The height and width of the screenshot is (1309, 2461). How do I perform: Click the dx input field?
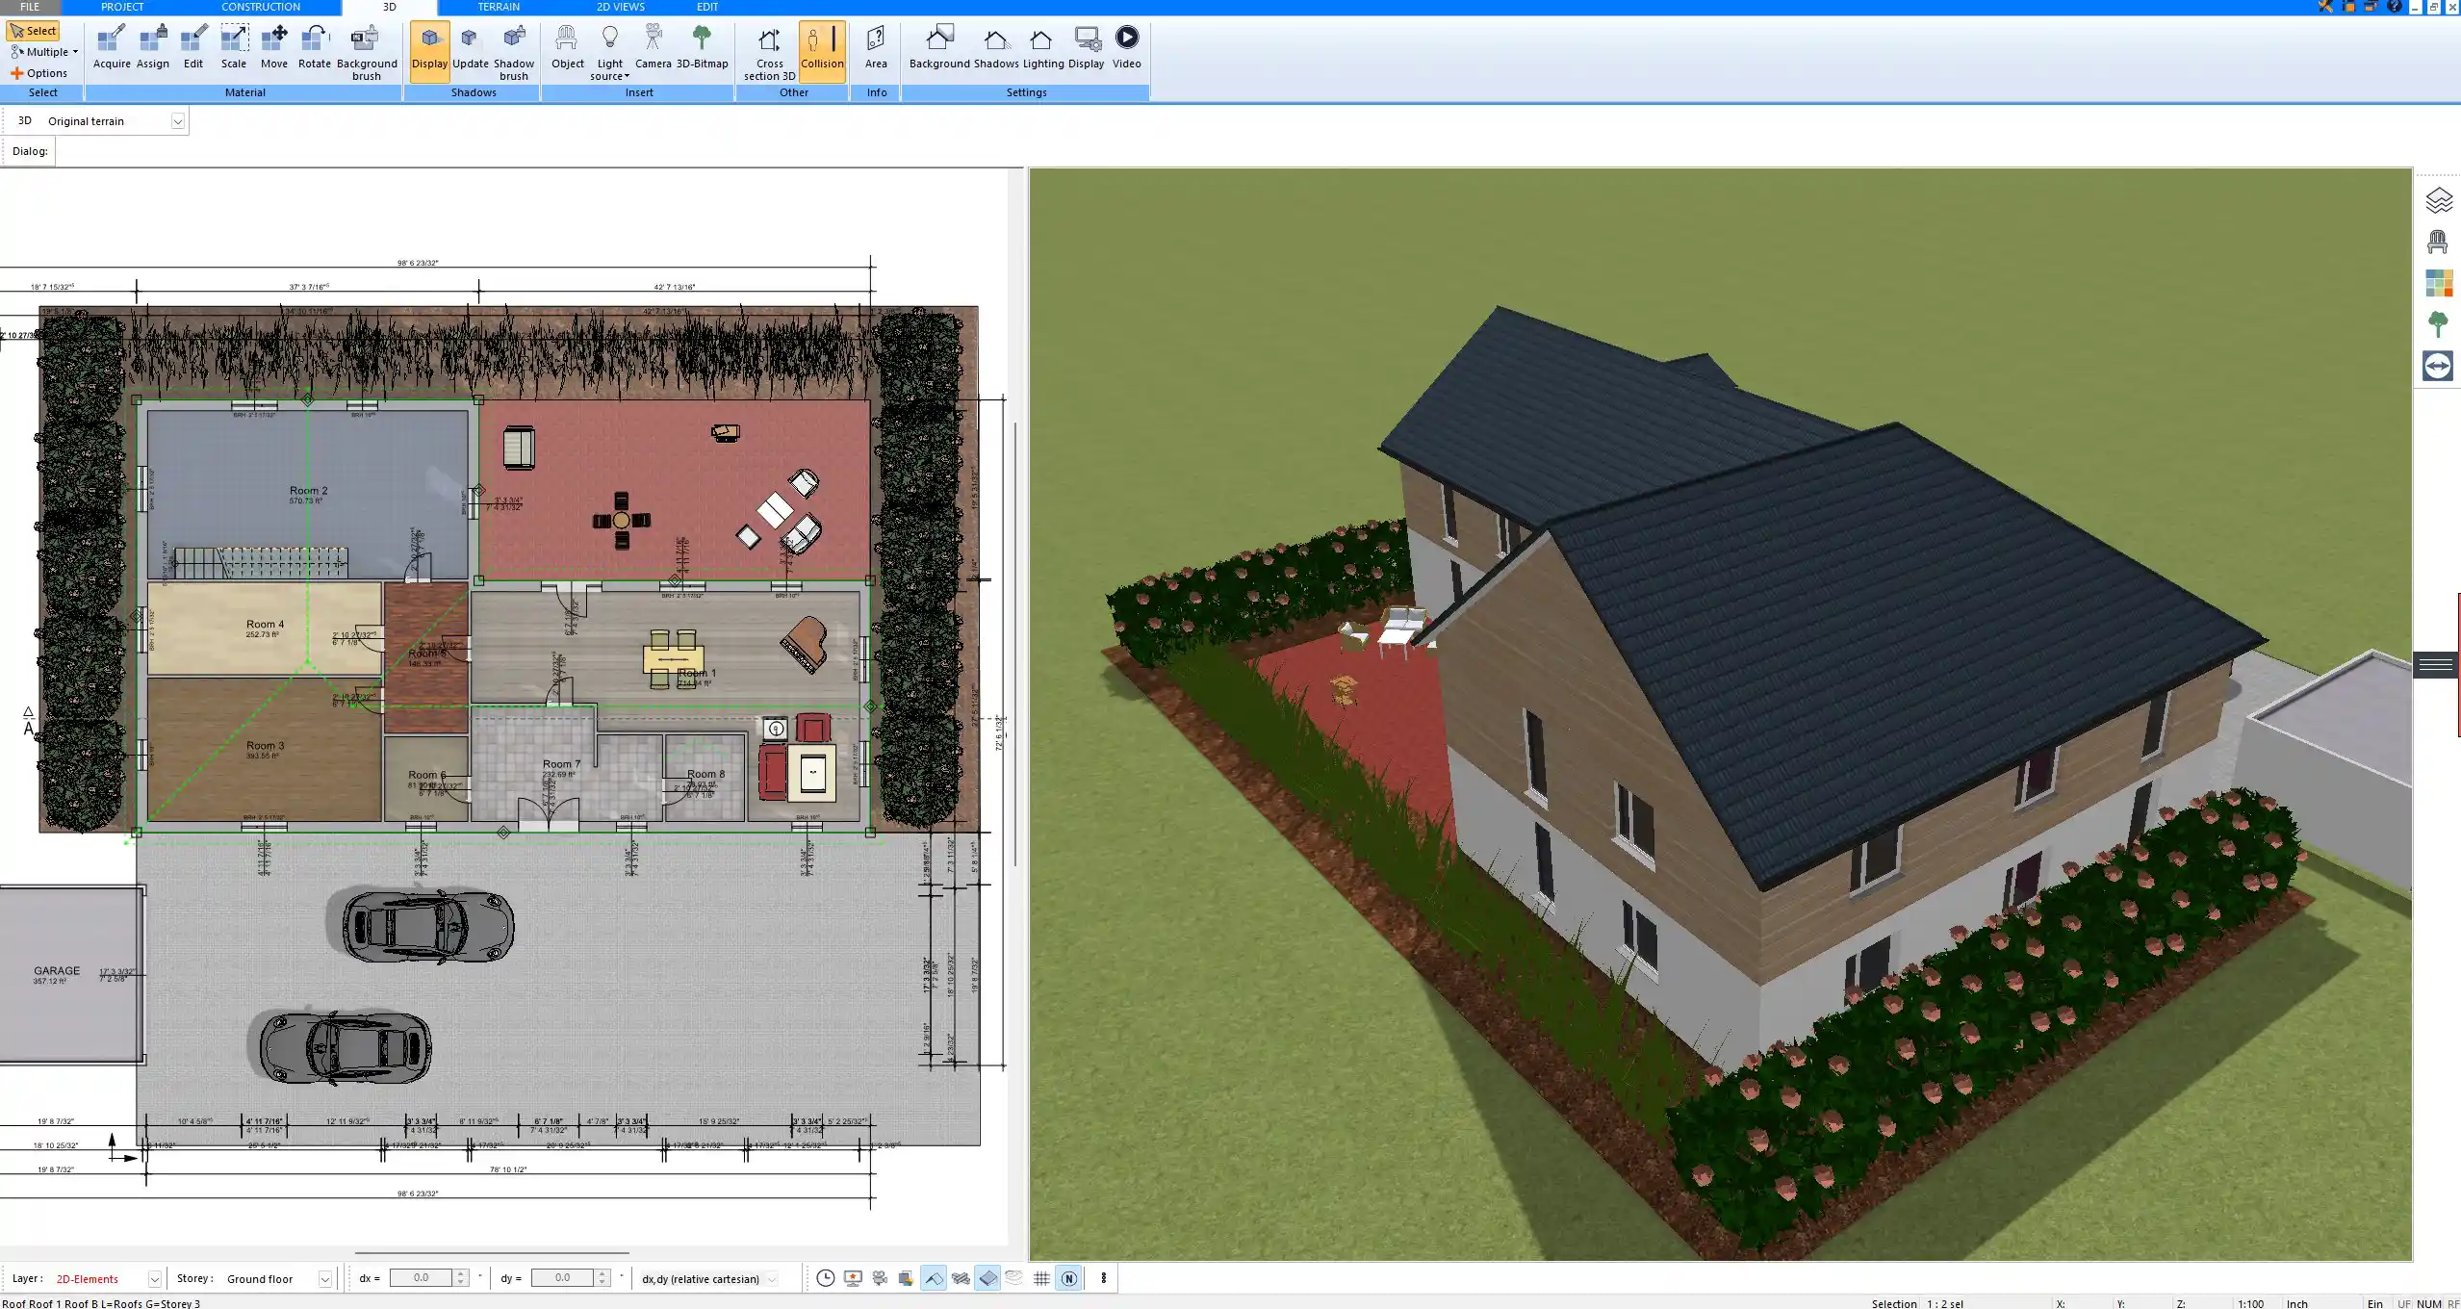[421, 1278]
